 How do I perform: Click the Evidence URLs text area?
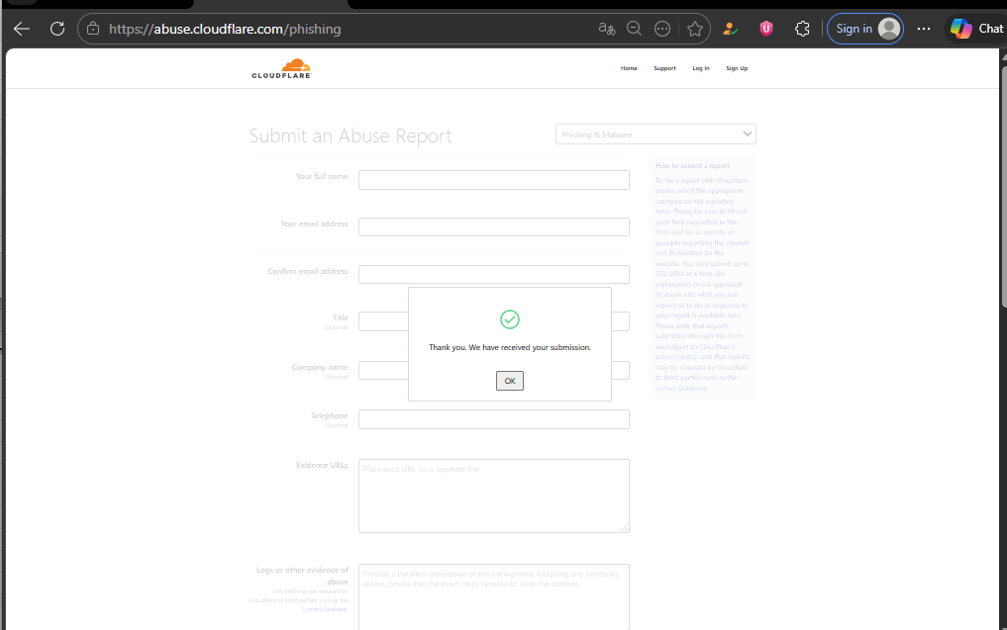(494, 495)
